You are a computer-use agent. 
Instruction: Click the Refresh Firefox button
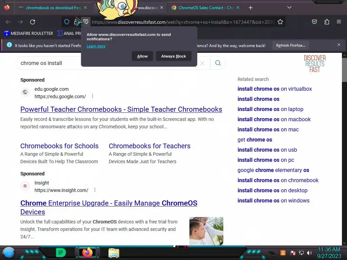(290, 45)
